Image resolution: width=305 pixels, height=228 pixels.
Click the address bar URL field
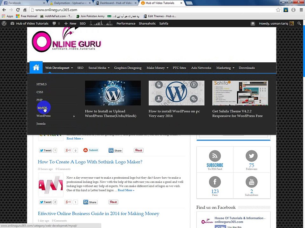click(152, 10)
